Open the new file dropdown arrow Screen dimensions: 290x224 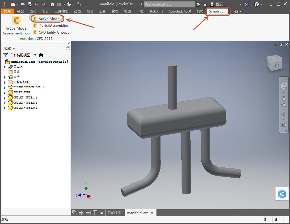(18, 4)
